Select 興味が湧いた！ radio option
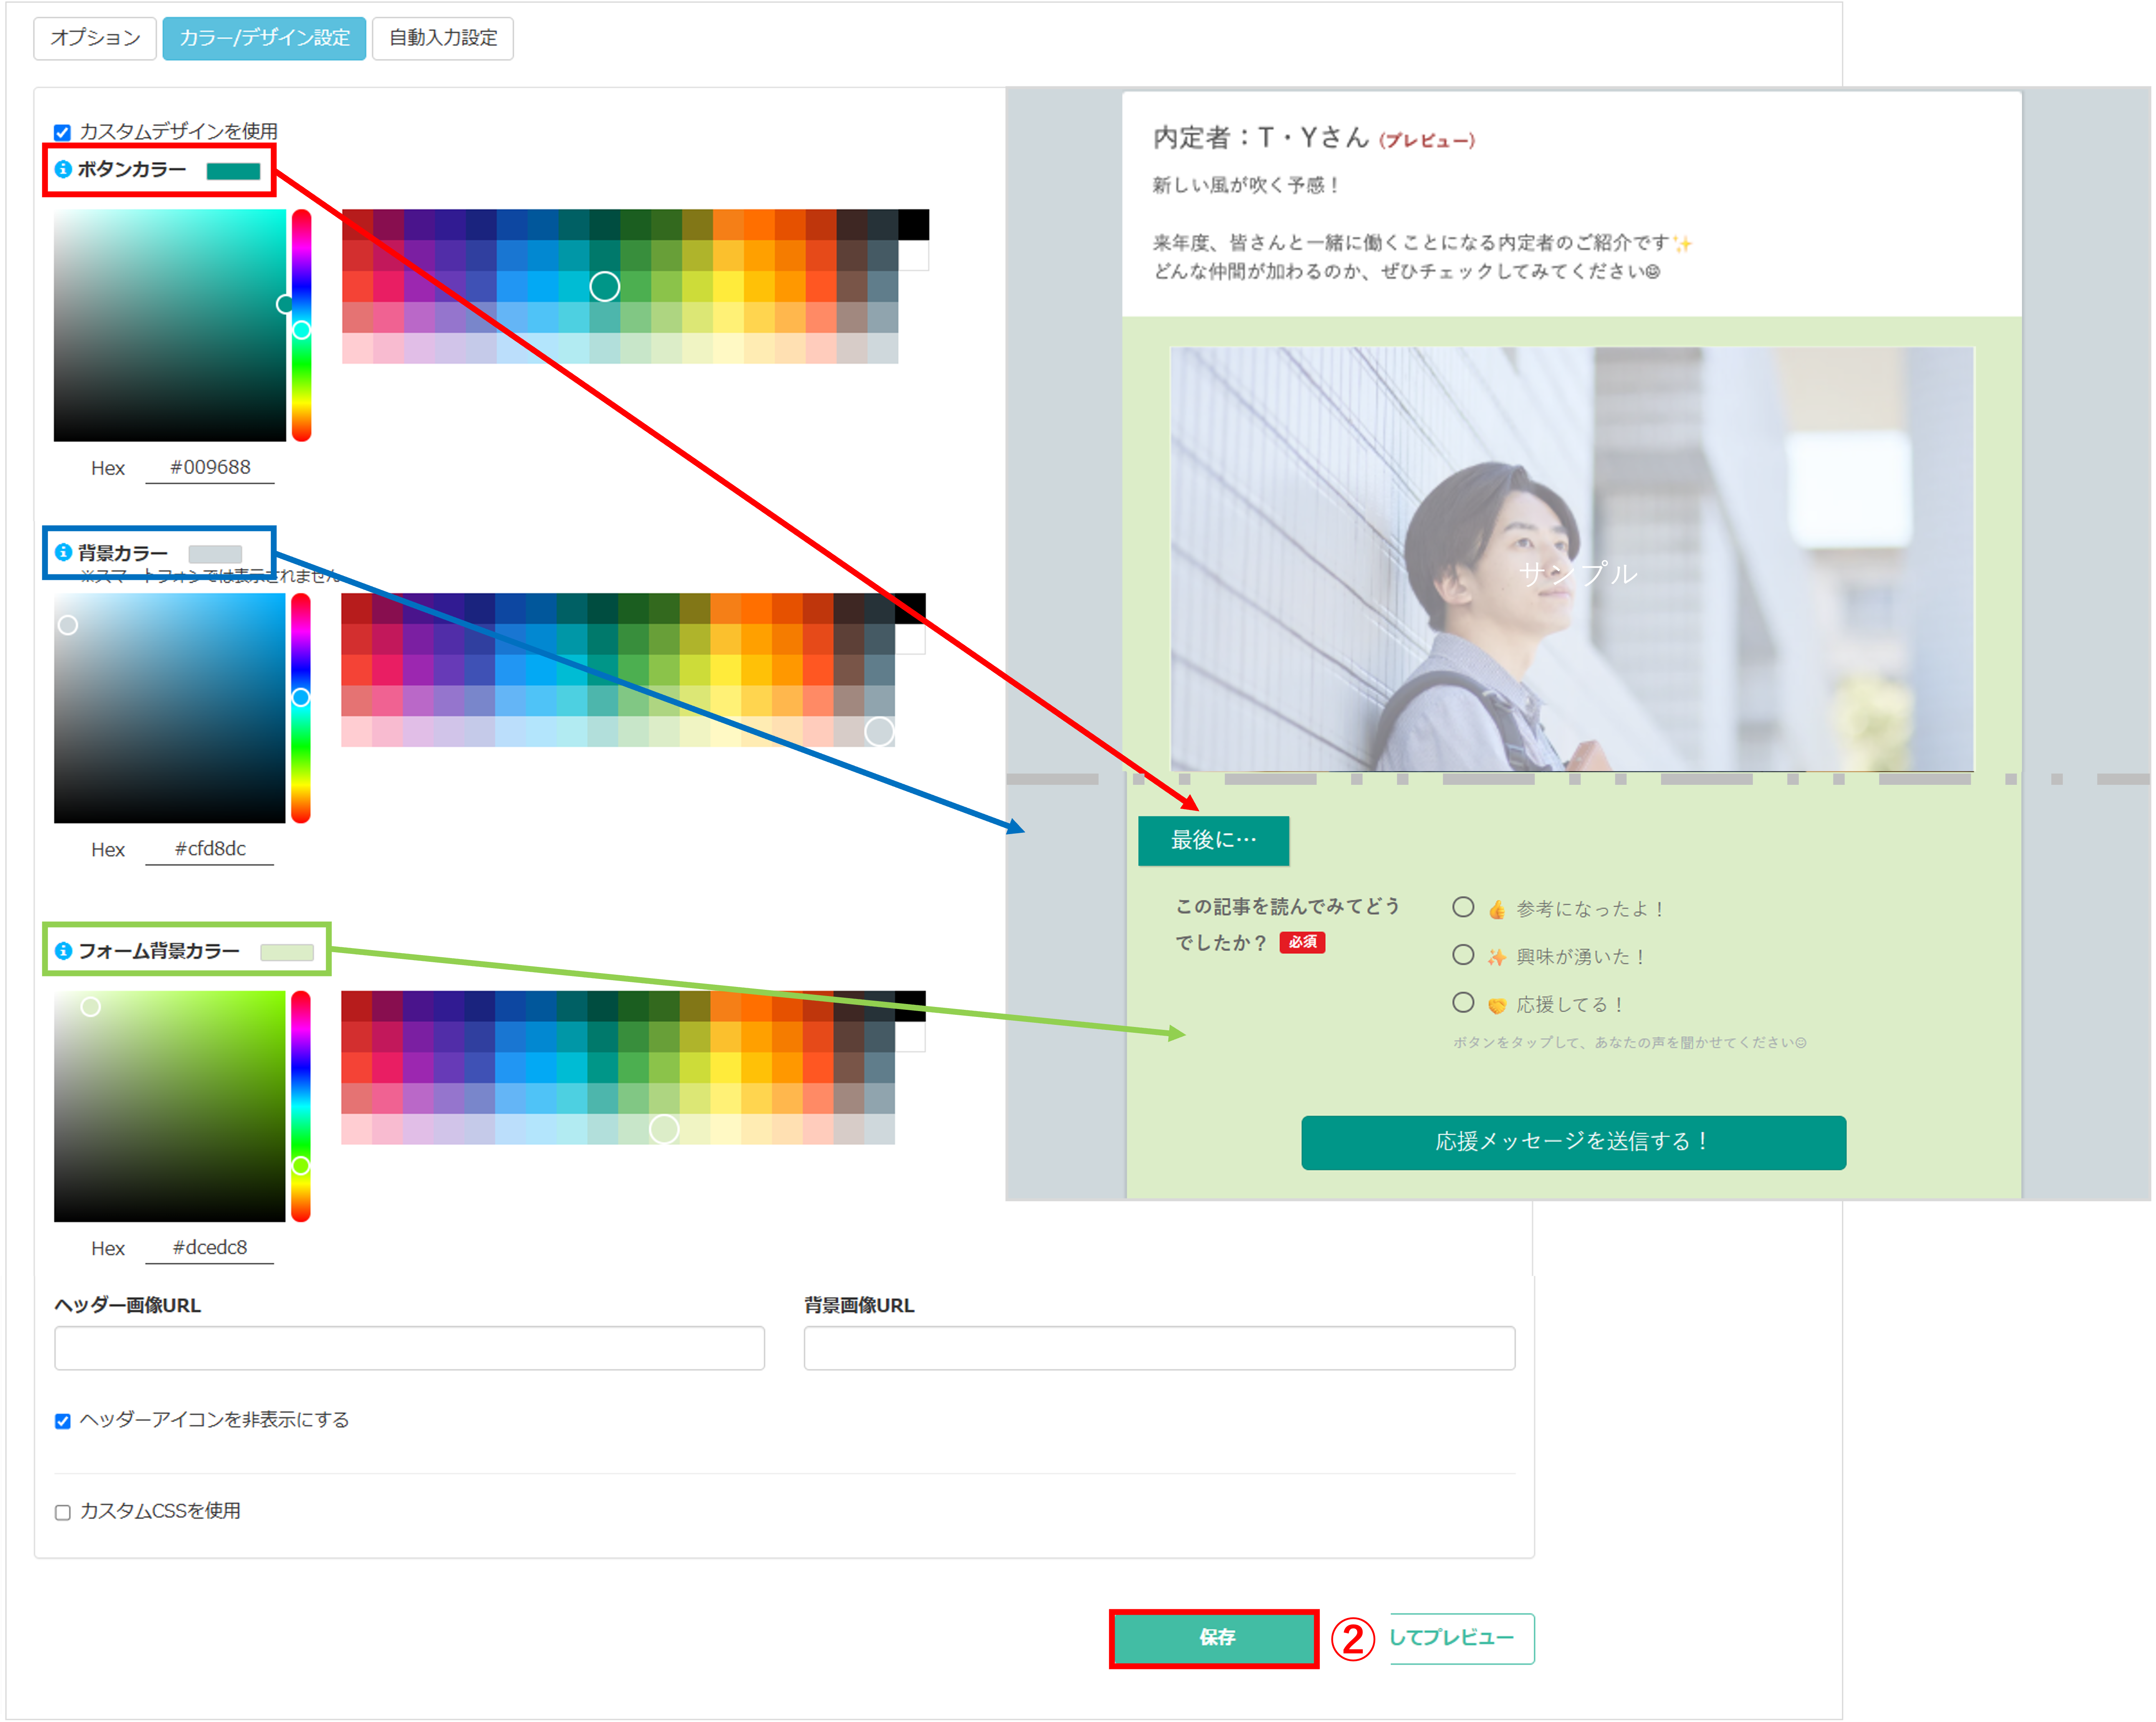Screen dimensions: 2156x1722 pos(1463,955)
